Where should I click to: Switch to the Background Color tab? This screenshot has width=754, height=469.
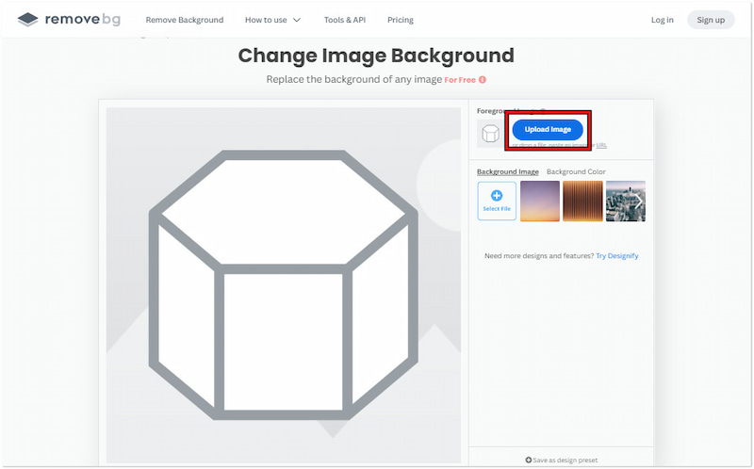(x=576, y=172)
